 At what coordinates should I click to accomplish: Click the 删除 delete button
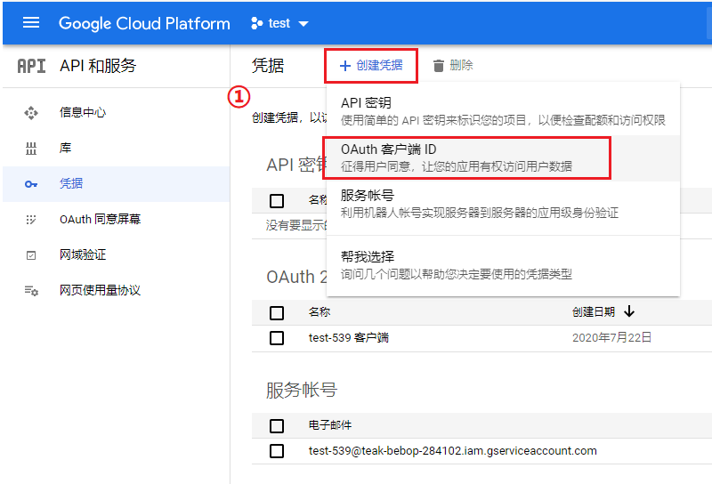pyautogui.click(x=453, y=66)
